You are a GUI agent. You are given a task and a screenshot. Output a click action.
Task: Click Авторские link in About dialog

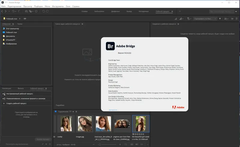(x=113, y=110)
